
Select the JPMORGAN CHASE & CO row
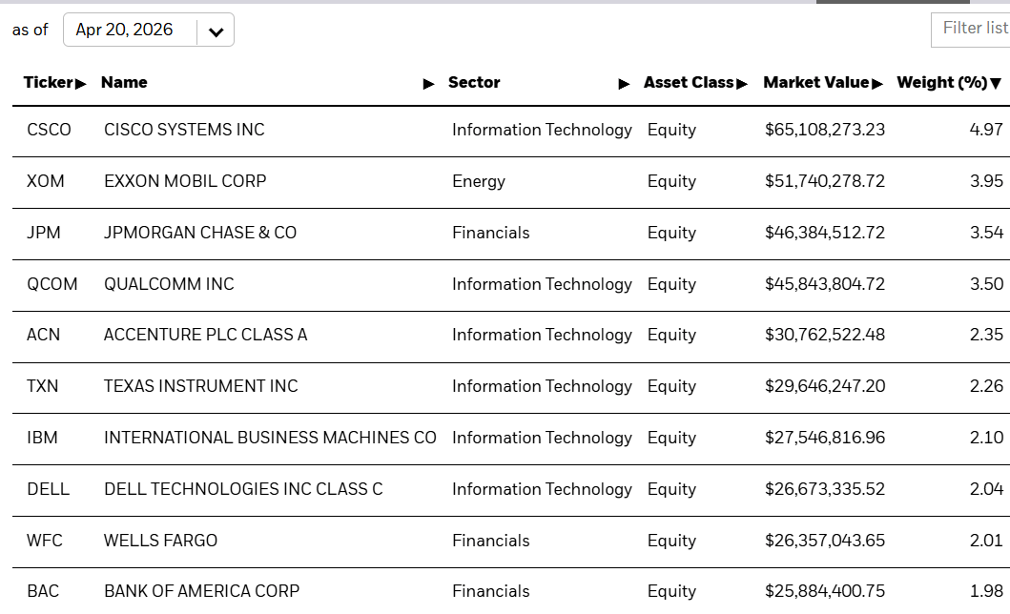[200, 233]
